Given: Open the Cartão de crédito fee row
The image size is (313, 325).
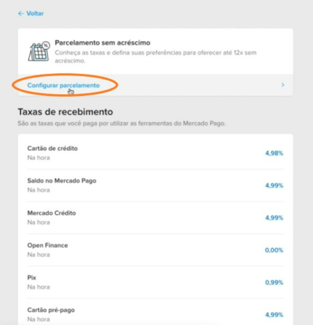Looking at the screenshot, I should 155,153.
